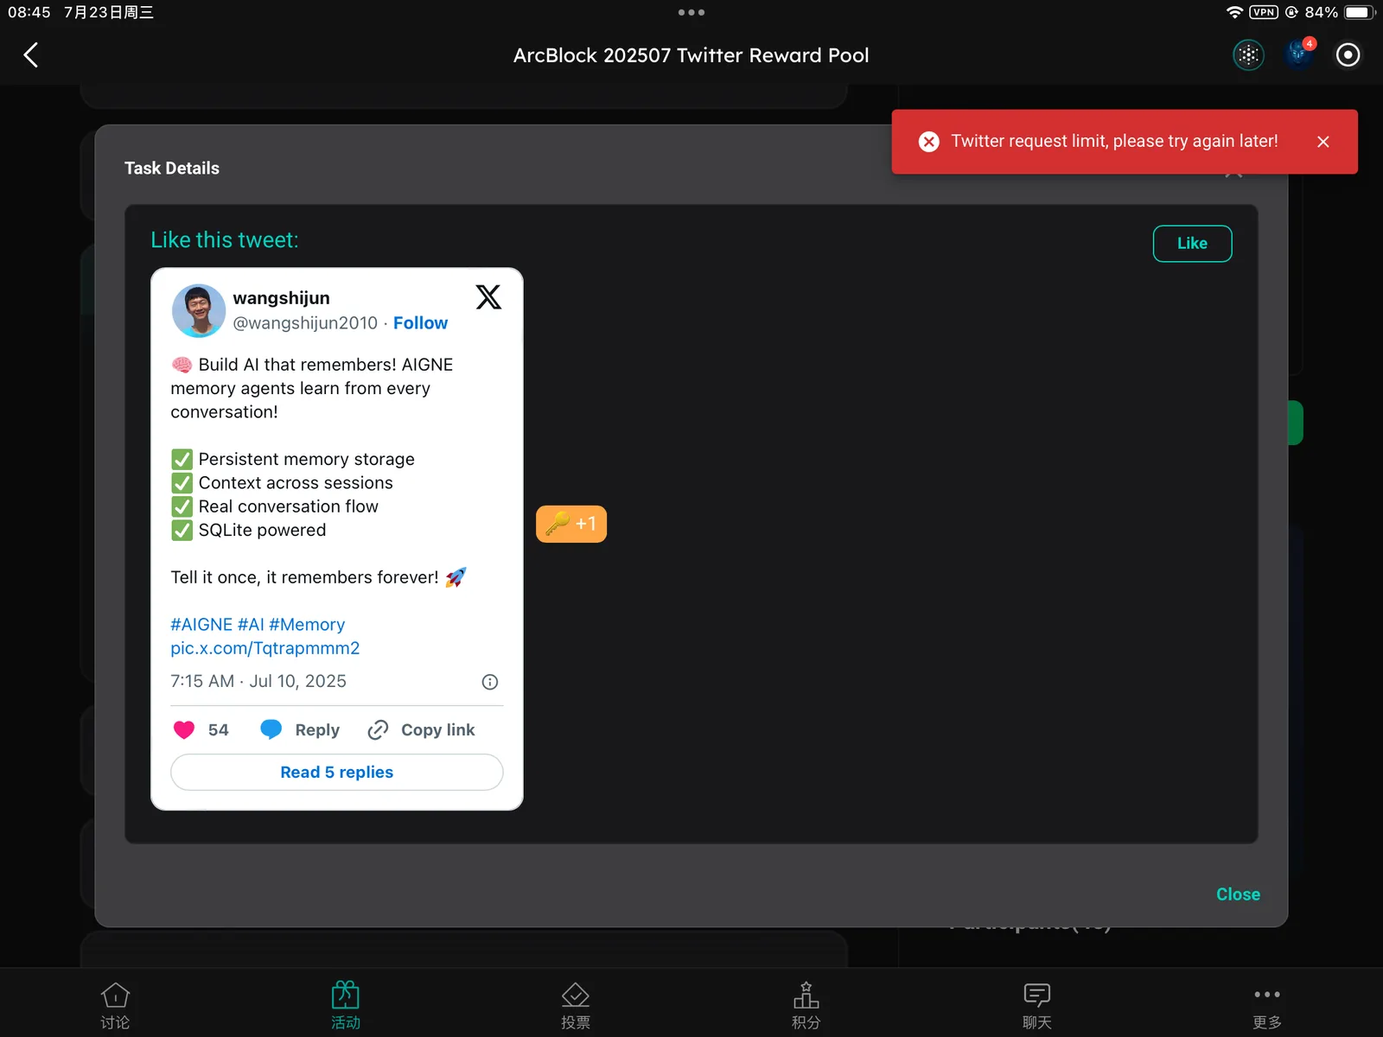This screenshot has width=1383, height=1037.
Task: Open the tweet timestamp 7:15 AM
Action: (258, 681)
